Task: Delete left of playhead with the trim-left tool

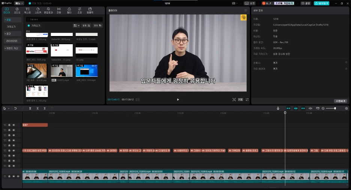Action: pos(37,108)
